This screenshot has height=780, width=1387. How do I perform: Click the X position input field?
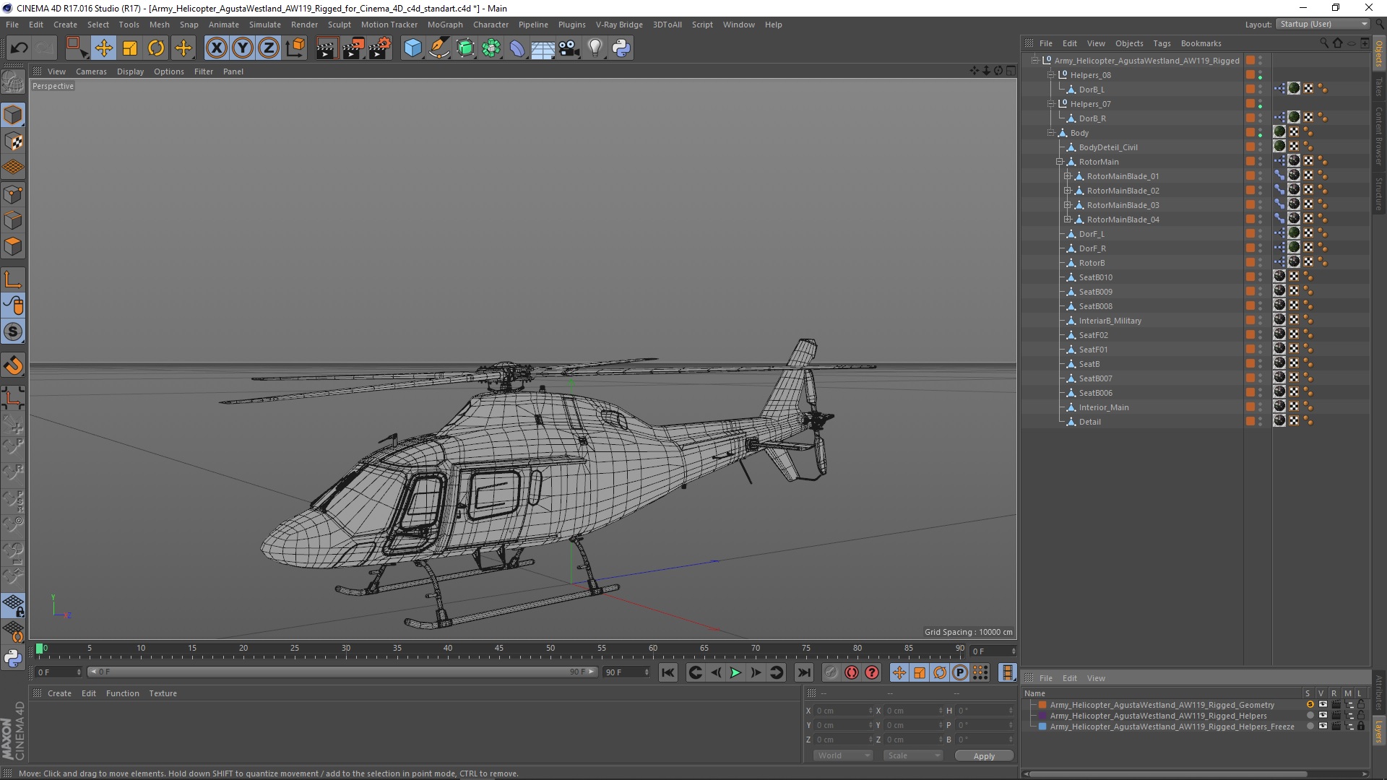click(x=843, y=711)
